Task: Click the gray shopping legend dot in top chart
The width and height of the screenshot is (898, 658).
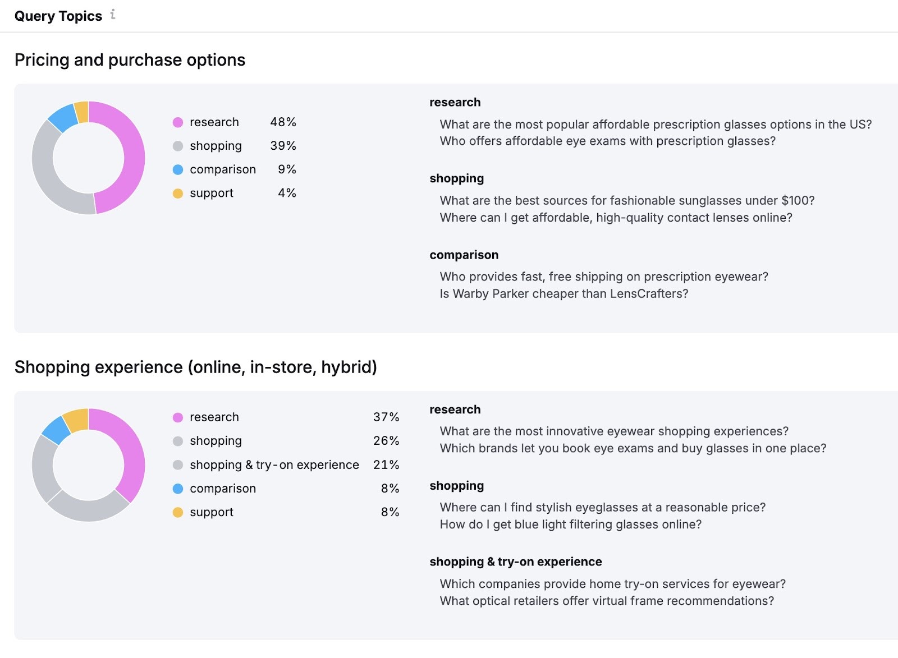Action: (x=177, y=145)
